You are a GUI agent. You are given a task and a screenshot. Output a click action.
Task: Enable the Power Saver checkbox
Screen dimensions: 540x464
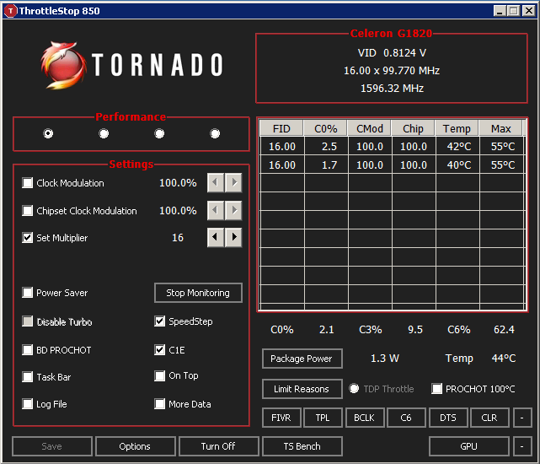tap(27, 293)
